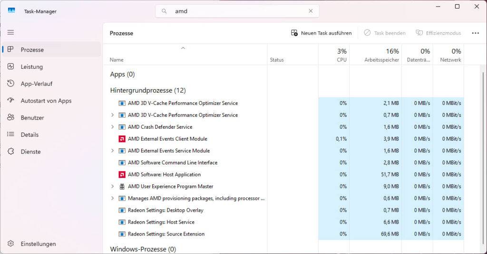The image size is (487, 254).
Task: Select Radeon Settings: Source Extension process
Action: point(166,234)
